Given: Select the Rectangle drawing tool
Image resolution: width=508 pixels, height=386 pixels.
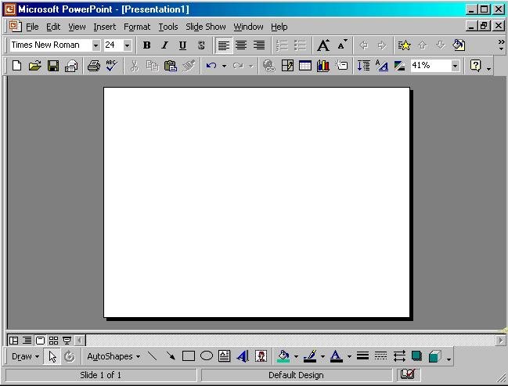Looking at the screenshot, I should point(189,356).
